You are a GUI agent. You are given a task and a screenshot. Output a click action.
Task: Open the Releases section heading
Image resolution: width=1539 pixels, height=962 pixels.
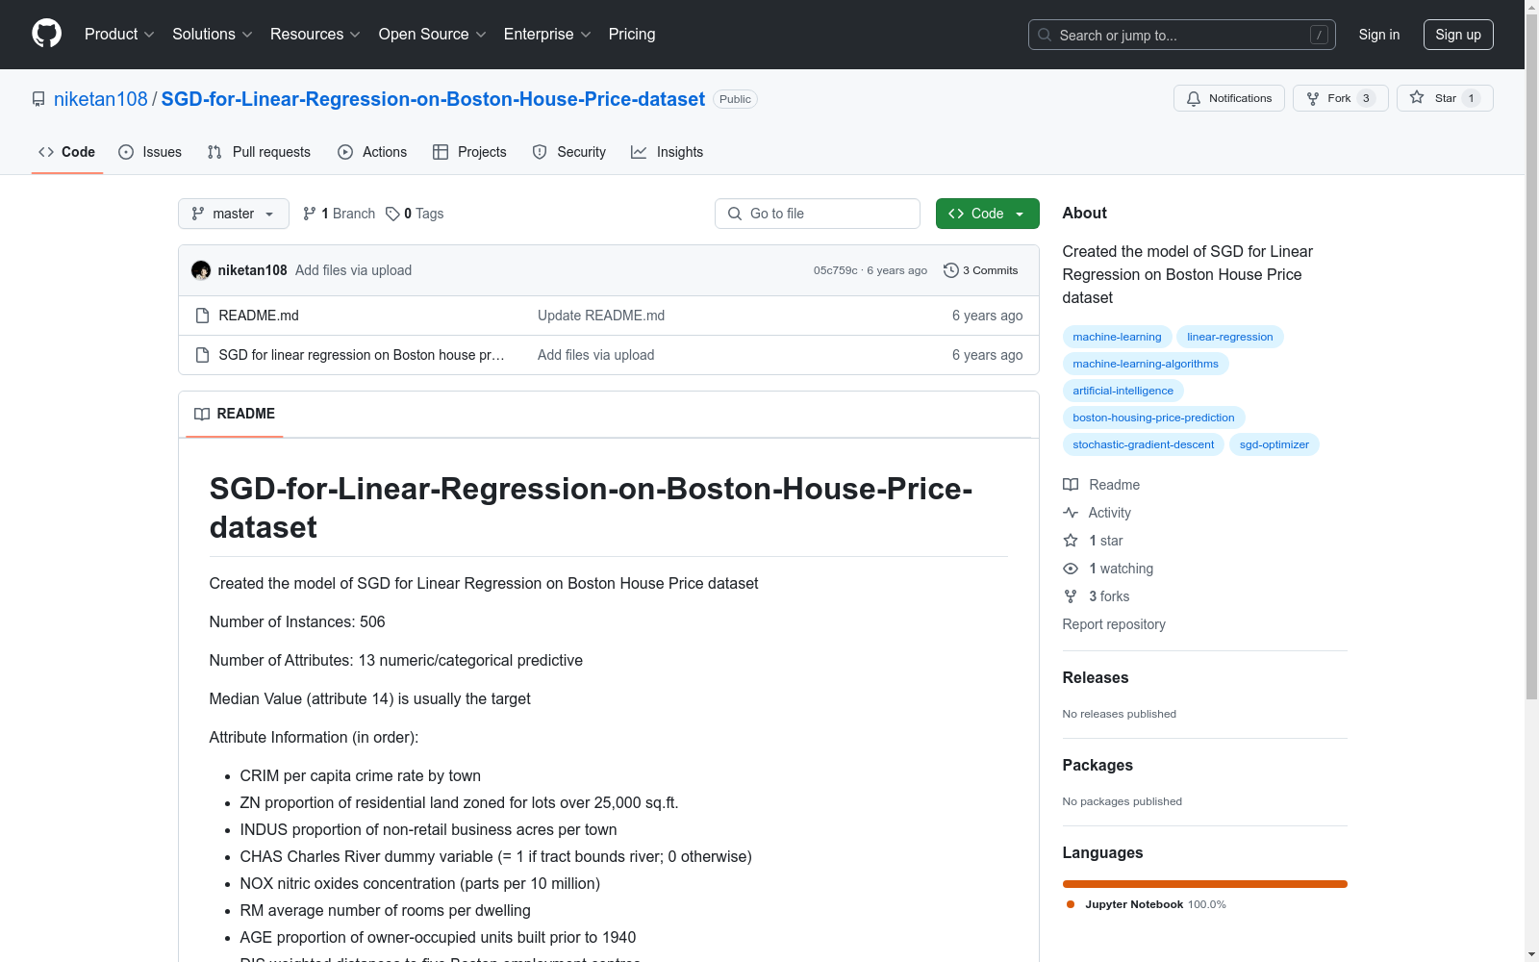coord(1096,677)
